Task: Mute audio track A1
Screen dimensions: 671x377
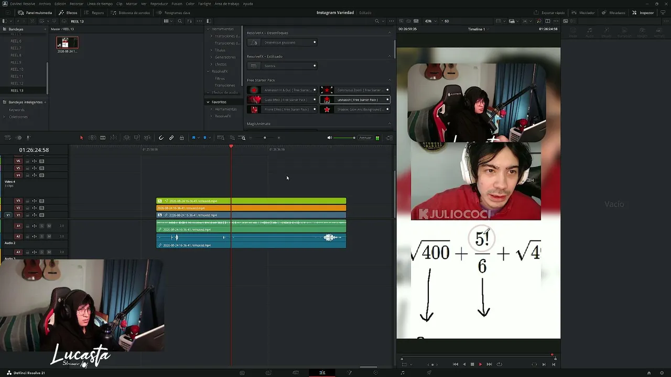Action: (49, 226)
